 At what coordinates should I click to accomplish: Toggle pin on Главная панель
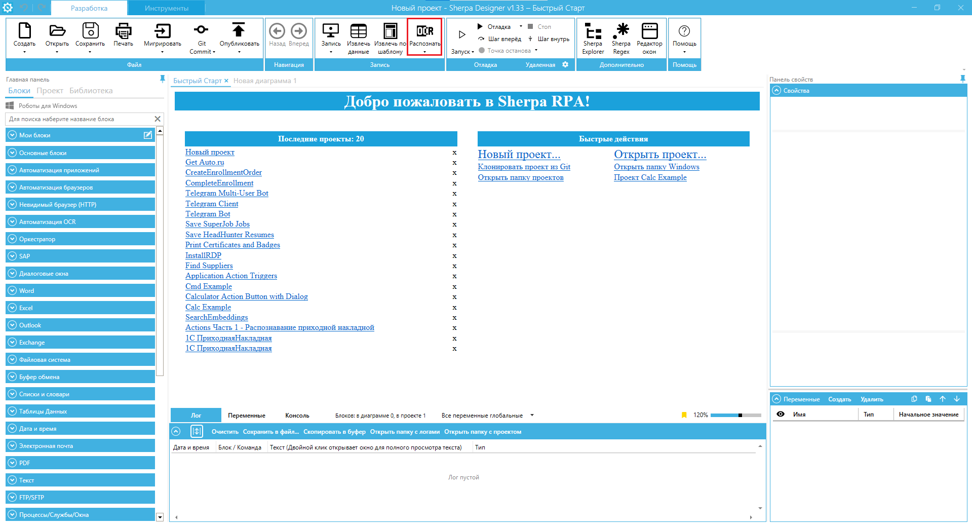pos(162,79)
